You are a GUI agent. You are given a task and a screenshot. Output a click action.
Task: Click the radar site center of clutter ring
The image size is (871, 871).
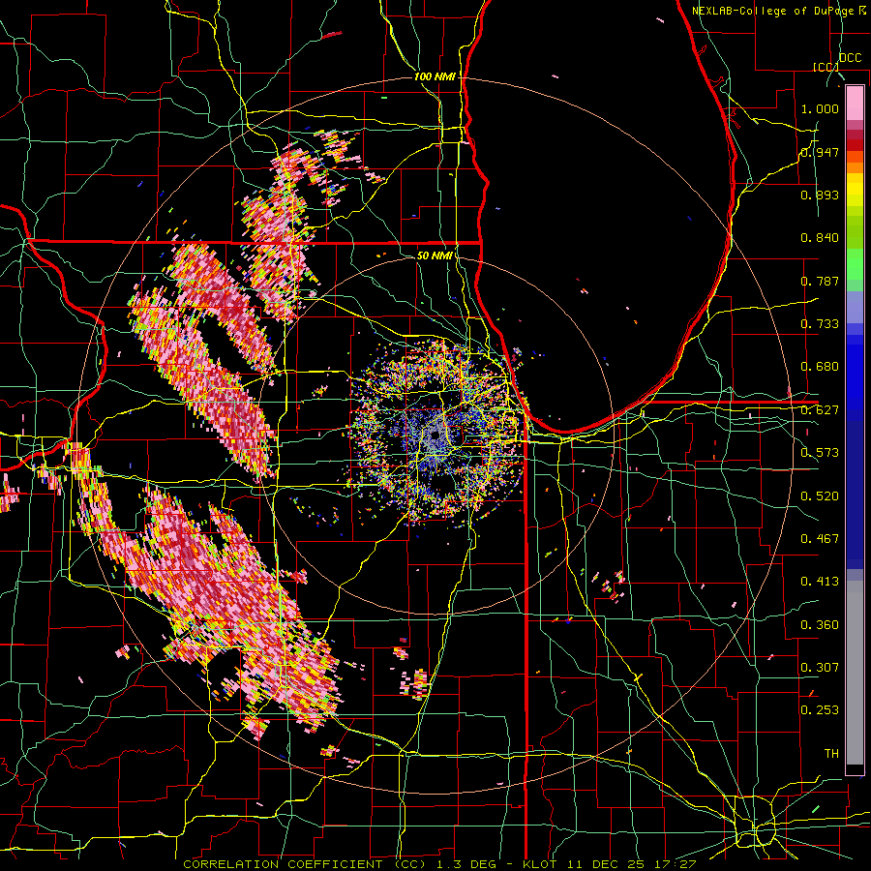(435, 435)
